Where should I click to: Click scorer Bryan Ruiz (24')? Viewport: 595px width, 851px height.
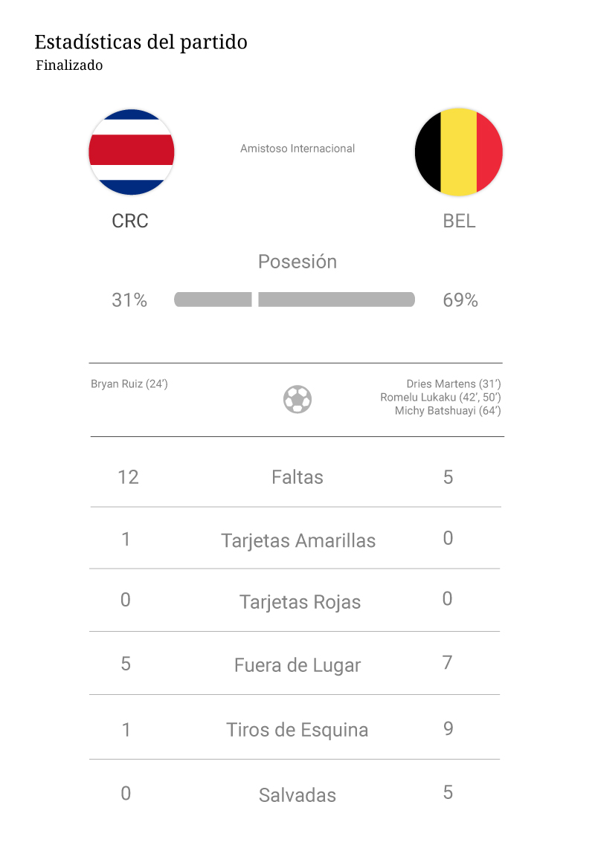(129, 384)
